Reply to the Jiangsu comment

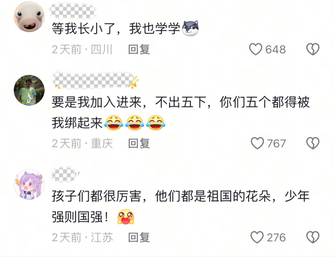[139, 237]
